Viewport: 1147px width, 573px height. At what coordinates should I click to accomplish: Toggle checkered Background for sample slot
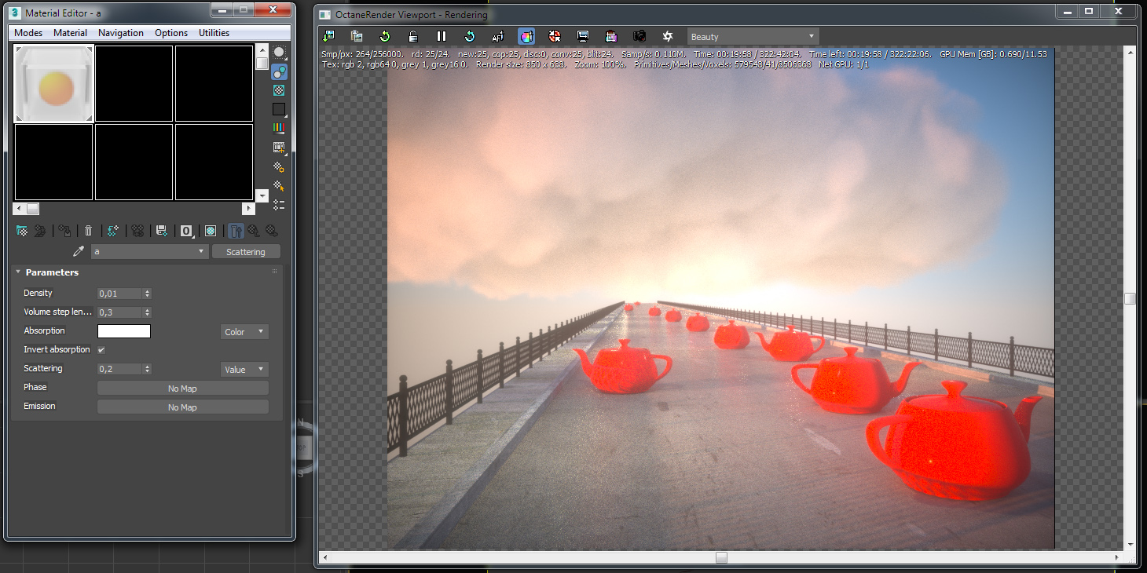(x=279, y=90)
